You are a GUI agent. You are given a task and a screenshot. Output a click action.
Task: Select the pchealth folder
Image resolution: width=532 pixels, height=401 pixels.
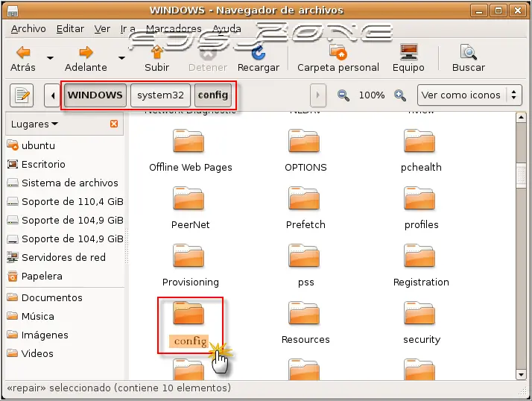coord(421,151)
